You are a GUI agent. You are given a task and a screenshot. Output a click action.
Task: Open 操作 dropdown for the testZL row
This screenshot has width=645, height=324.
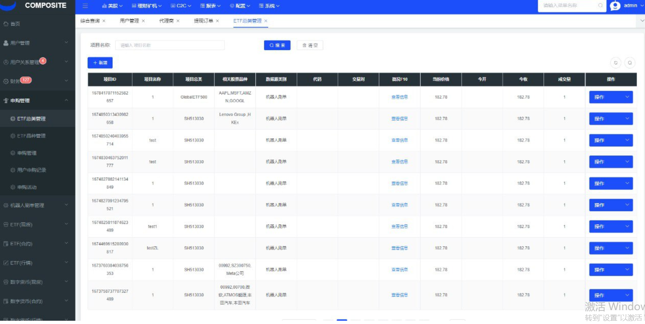[611, 248]
